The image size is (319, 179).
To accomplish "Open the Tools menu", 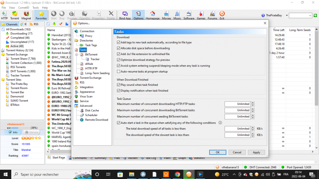I will point(35,8).
